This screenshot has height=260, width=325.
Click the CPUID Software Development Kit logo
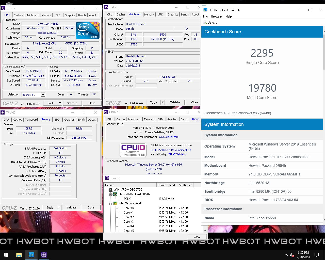[x=133, y=150]
